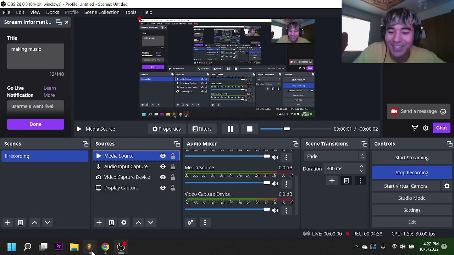Remove the selected source
454x255 pixels.
point(111,222)
